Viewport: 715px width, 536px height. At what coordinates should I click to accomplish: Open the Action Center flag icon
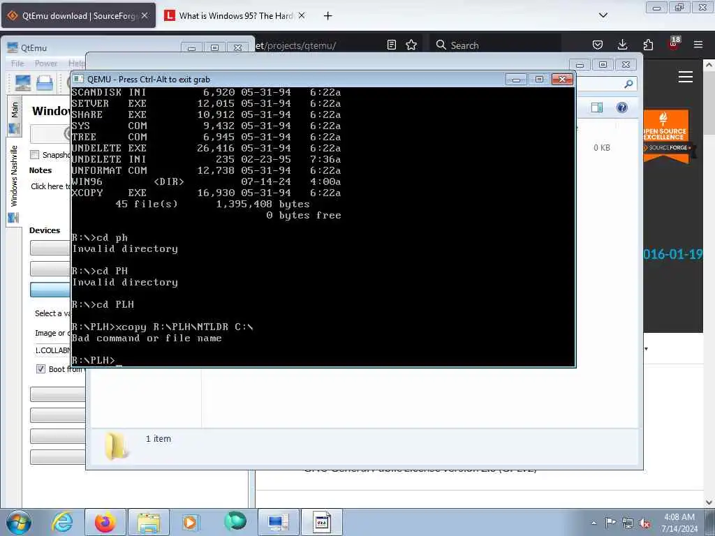pyautogui.click(x=610, y=522)
